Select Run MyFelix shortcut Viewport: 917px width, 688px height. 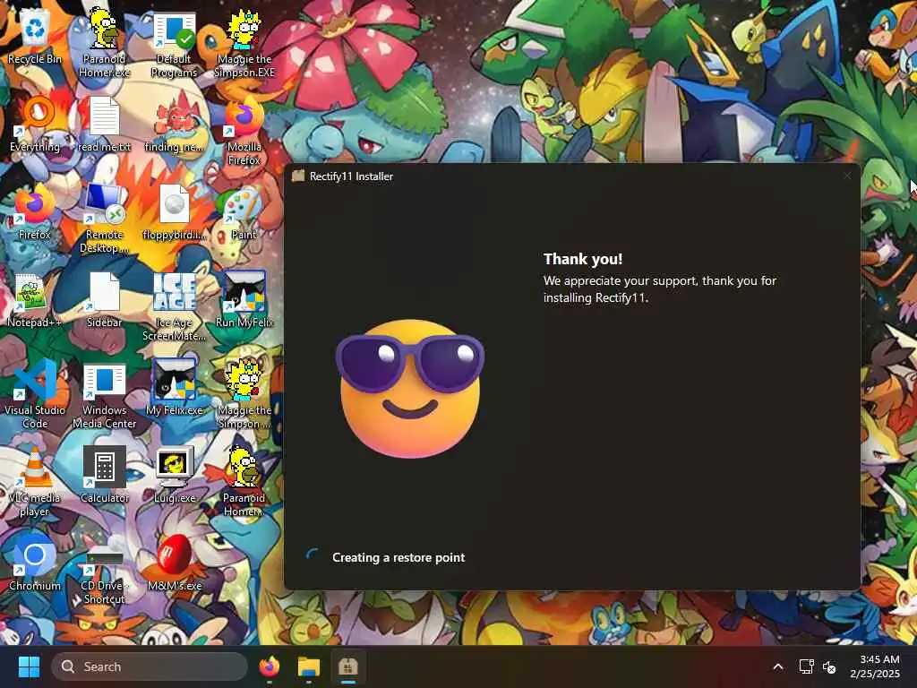pyautogui.click(x=244, y=299)
